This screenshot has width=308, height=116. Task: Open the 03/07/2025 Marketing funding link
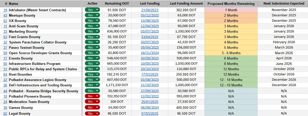click(x=150, y=31)
